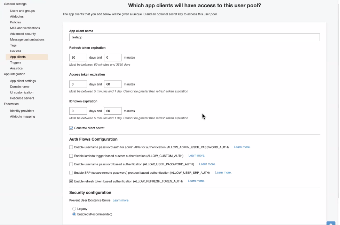Check the ALLOW_USER_SRP_AUTH option

coord(71,173)
